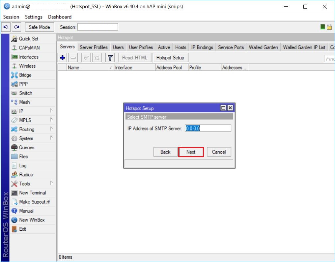Maximize the Hotspot Setup dialog
This screenshot has width=335, height=262.
[223, 108]
